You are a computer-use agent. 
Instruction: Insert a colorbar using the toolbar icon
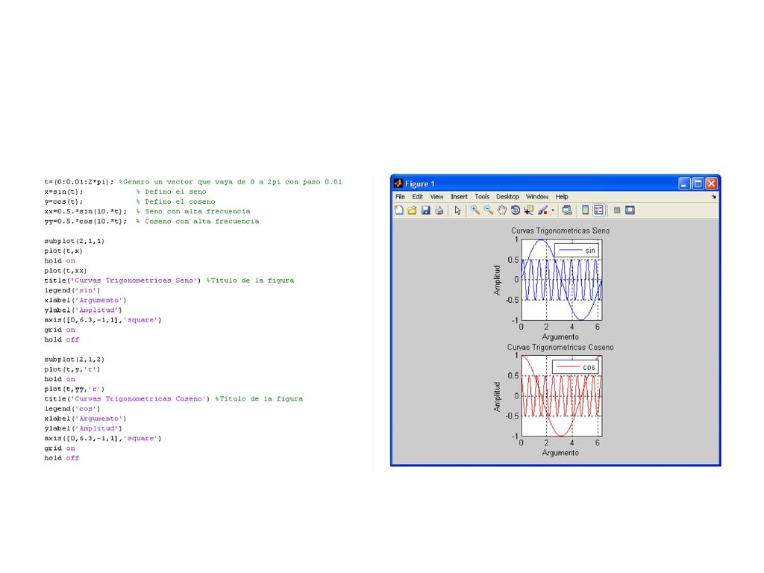(x=585, y=210)
